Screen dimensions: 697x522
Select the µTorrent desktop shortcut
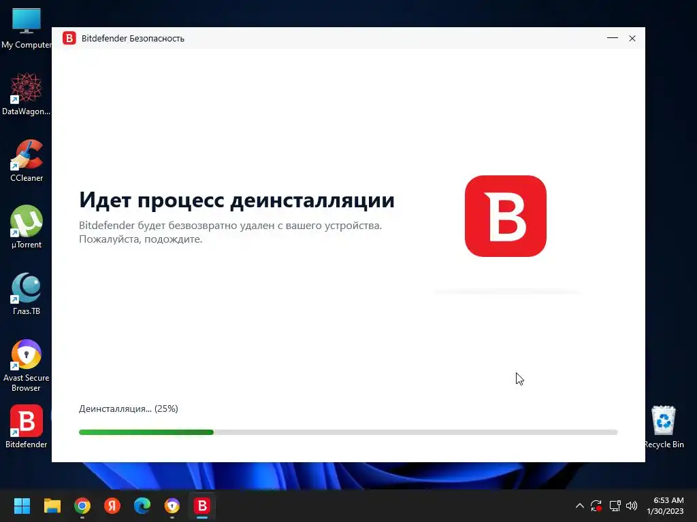pos(27,227)
